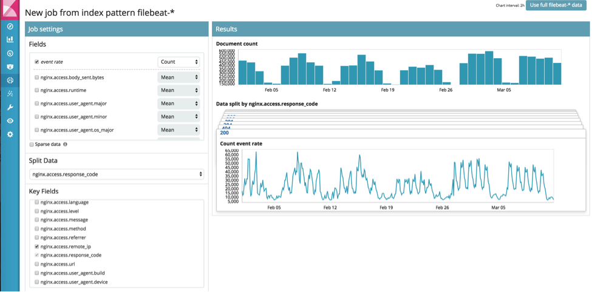Enable the Sparse data checkbox
The height and width of the screenshot is (292, 592).
pos(32,144)
